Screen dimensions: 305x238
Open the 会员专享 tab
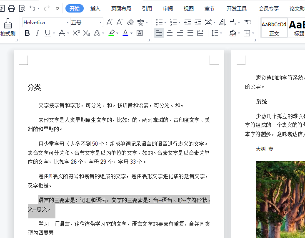(x=269, y=9)
